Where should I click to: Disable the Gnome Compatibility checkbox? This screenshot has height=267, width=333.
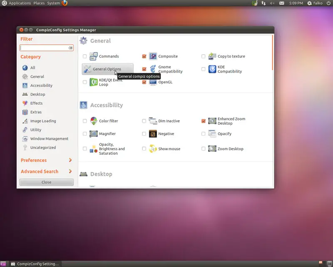144,69
